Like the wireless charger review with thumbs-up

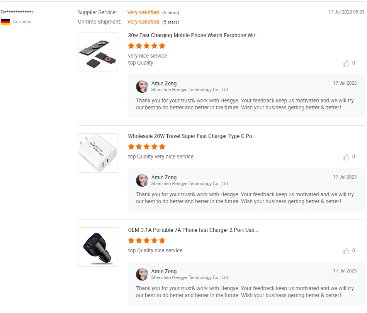pyautogui.click(x=346, y=63)
